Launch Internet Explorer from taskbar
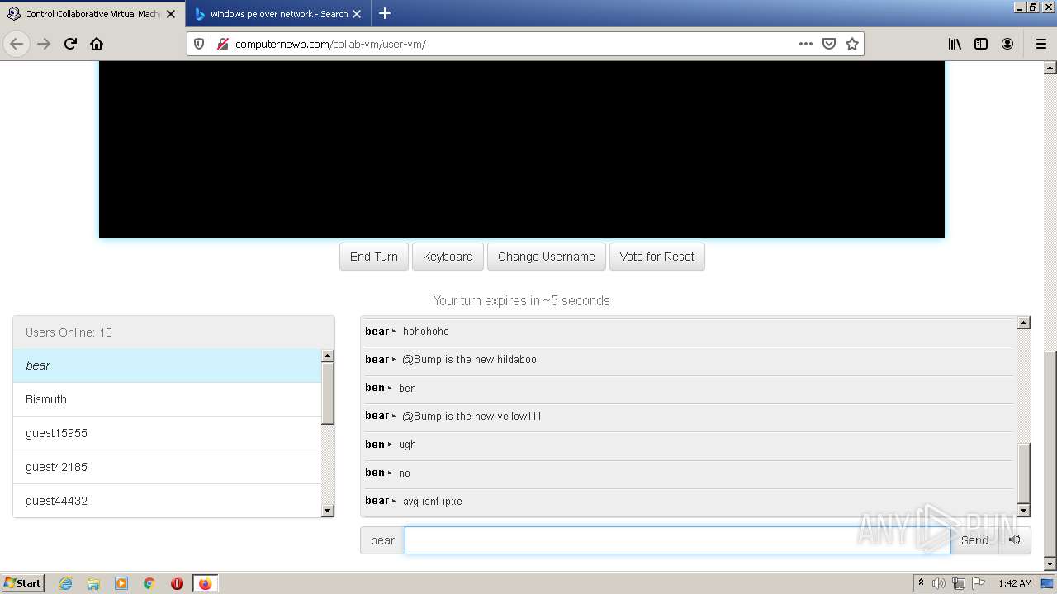Viewport: 1057px width, 594px height. pyautogui.click(x=65, y=583)
